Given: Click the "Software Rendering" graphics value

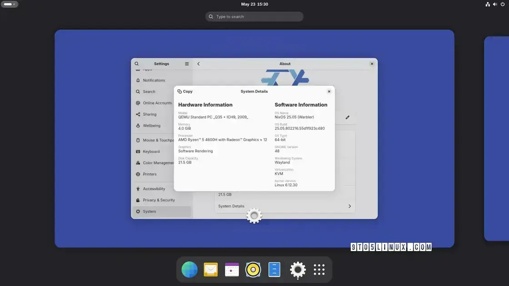Looking at the screenshot, I should point(195,151).
